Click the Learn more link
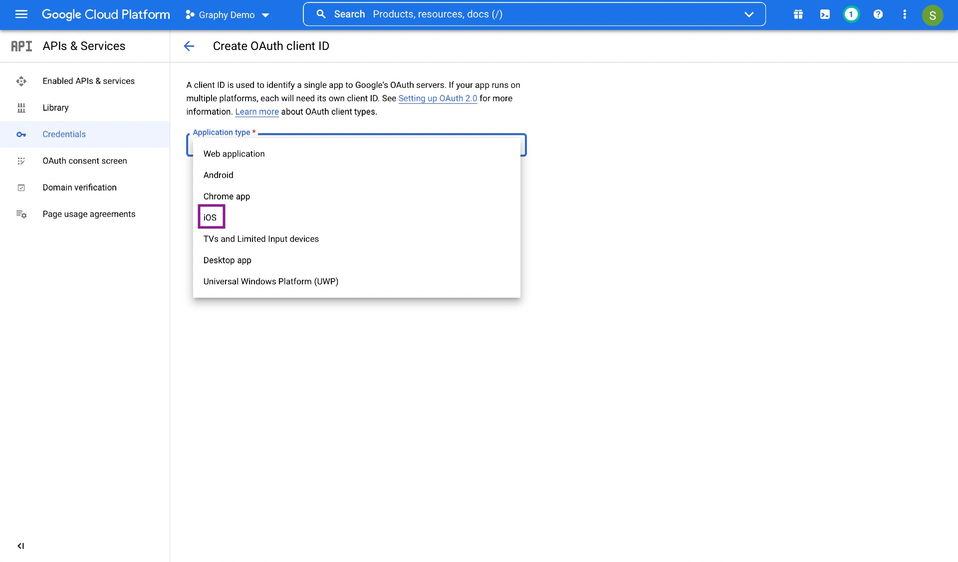Viewport: 958px width, 562px height. [257, 112]
